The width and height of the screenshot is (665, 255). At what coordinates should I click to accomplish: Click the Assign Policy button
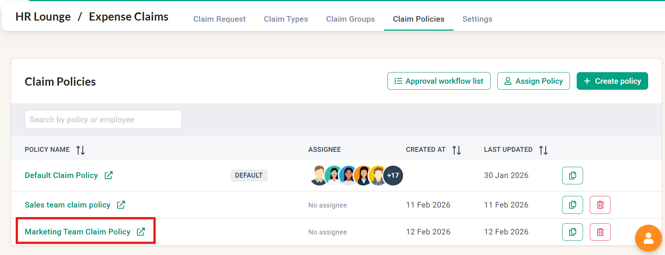[533, 81]
